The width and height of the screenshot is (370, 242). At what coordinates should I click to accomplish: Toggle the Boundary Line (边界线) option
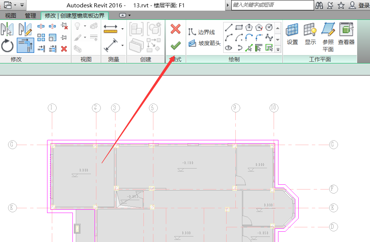pyautogui.click(x=202, y=32)
